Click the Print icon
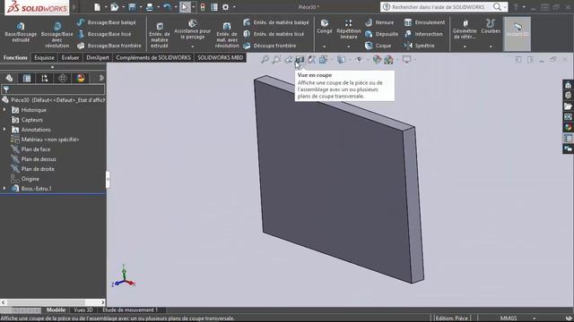This screenshot has height=322, width=574. click(x=150, y=7)
